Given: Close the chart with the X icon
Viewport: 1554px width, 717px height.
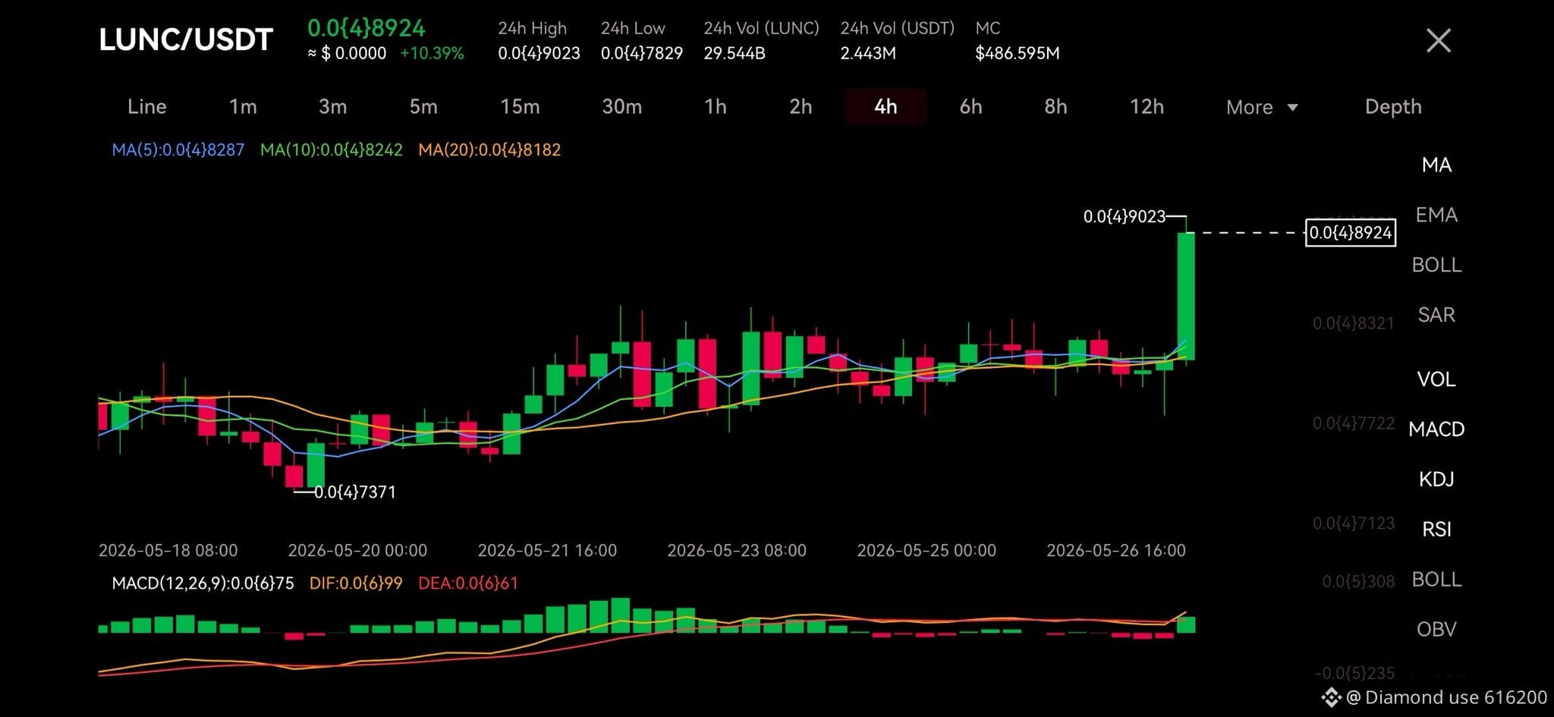Looking at the screenshot, I should pos(1438,40).
